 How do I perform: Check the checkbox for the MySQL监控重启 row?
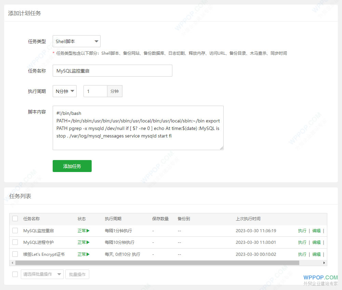pyautogui.click(x=15, y=230)
